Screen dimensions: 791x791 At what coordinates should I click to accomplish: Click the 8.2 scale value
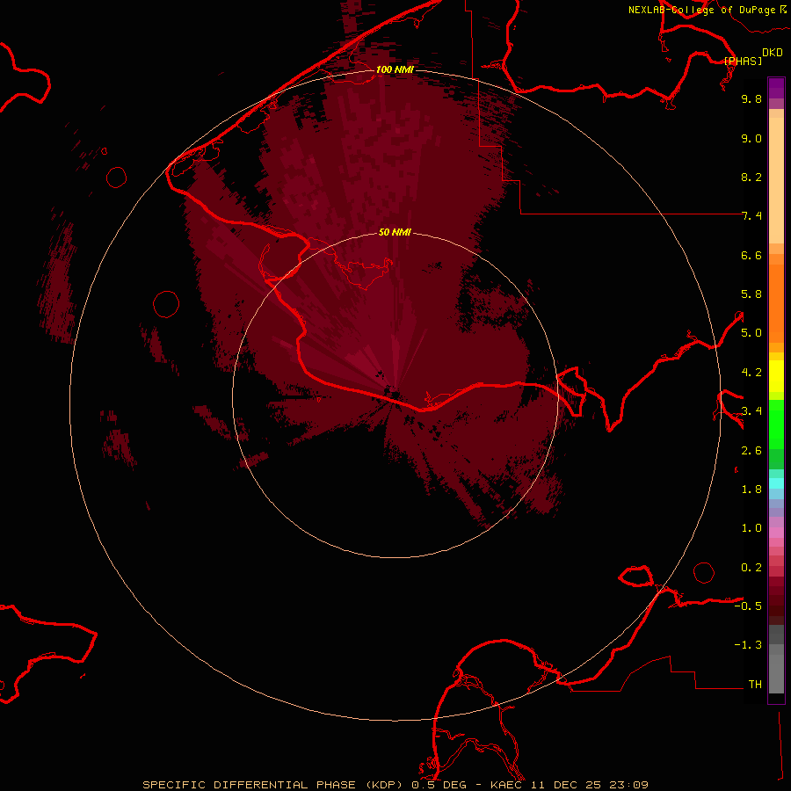coord(751,177)
